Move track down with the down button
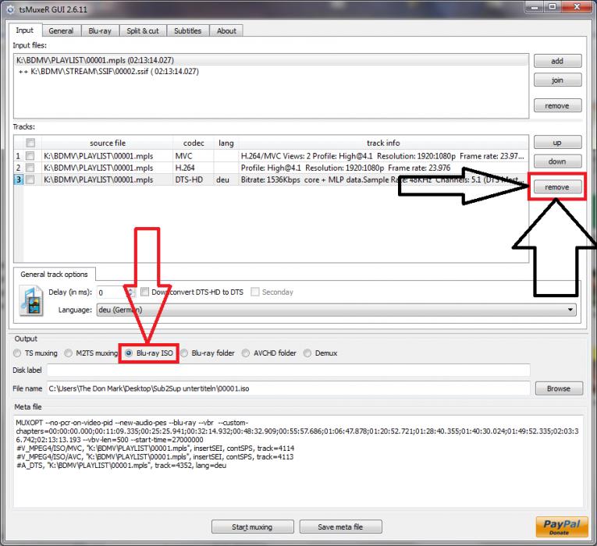597x546 pixels. [x=557, y=161]
